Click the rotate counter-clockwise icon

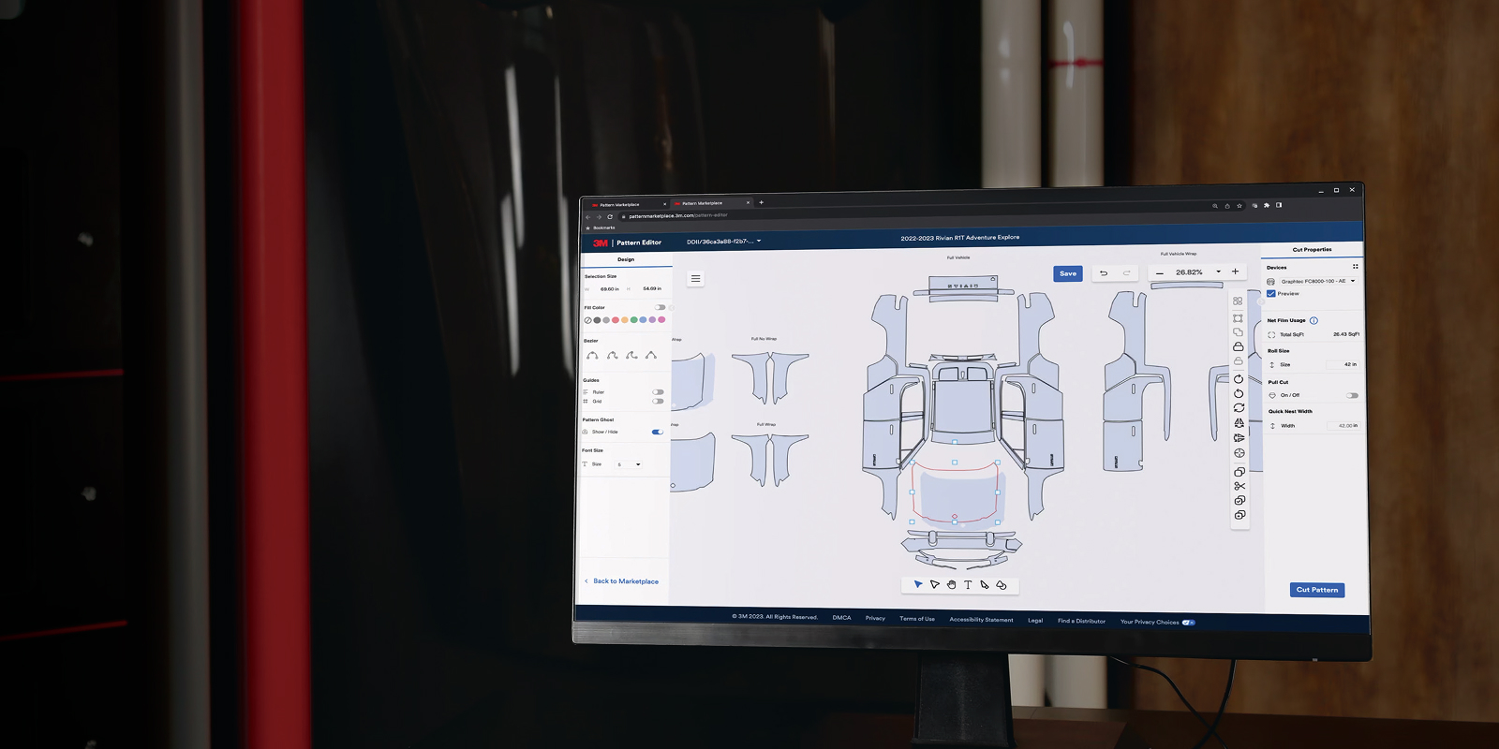(x=1239, y=393)
